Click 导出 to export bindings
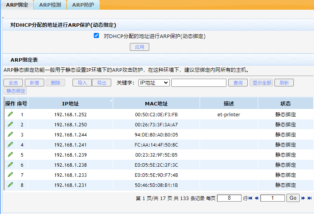 [x=102, y=83]
